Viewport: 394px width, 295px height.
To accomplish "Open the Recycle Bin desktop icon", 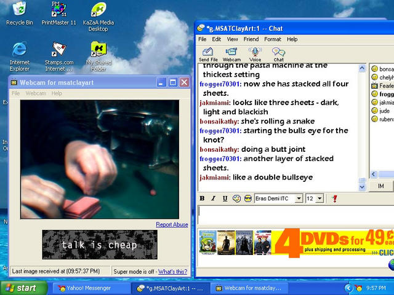I will pos(20,13).
